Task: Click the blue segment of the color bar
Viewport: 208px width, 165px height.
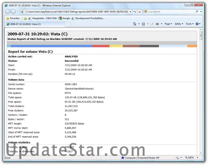Action: (x=52, y=46)
